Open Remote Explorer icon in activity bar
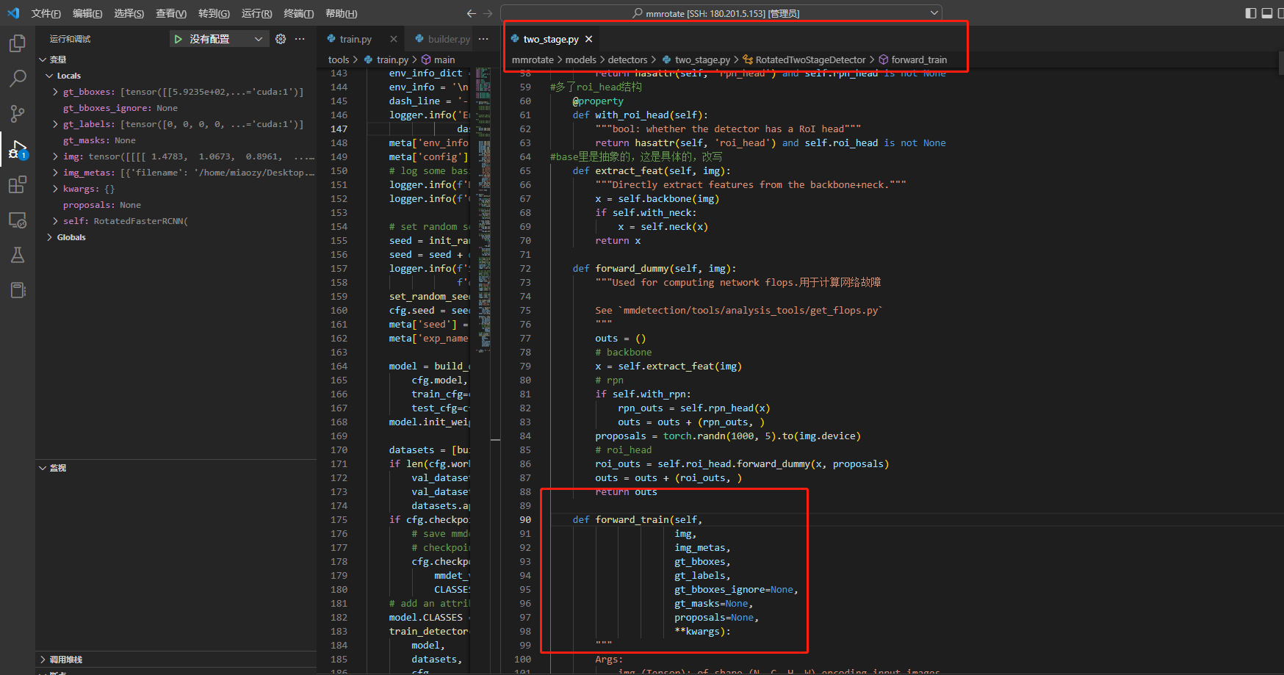 click(18, 220)
